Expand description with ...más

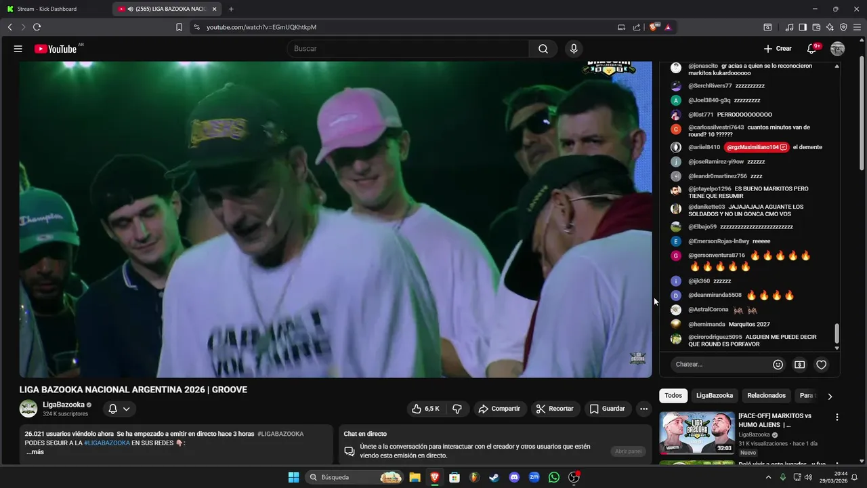click(x=35, y=452)
